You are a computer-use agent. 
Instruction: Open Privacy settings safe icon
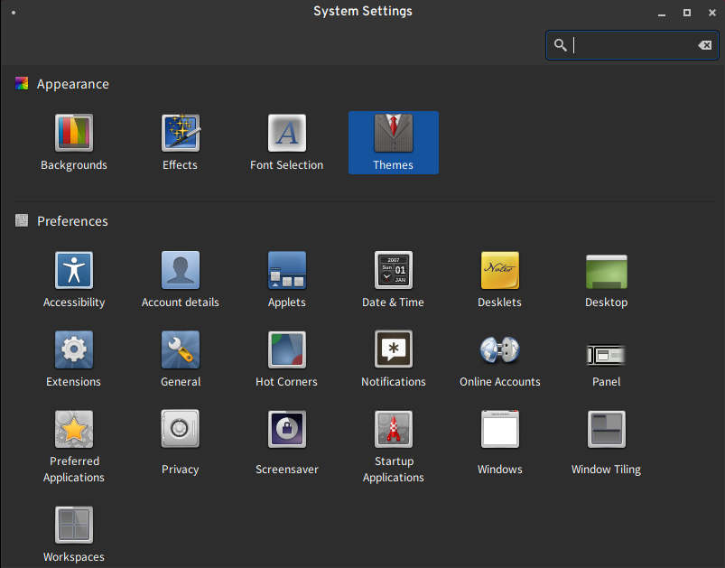(181, 430)
